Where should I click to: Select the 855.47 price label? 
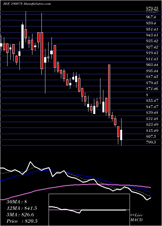click(152, 101)
